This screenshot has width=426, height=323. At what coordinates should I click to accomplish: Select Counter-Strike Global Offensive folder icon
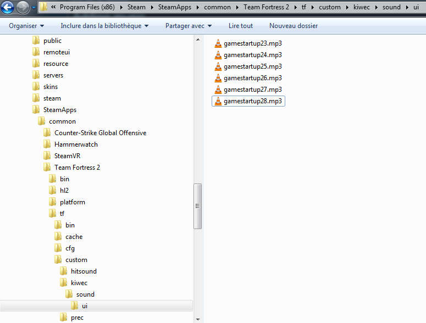(47, 133)
